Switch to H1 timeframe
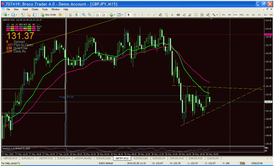Viewport: 274px width, 166px height. click(x=247, y=15)
